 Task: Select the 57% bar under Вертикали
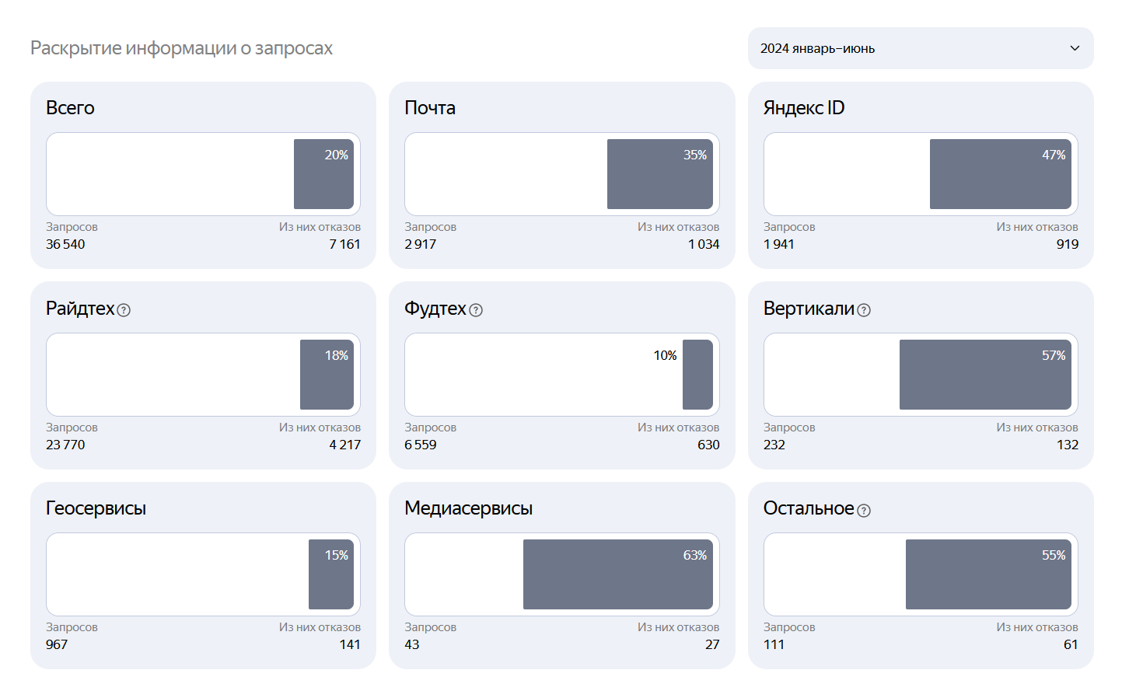[x=985, y=375]
